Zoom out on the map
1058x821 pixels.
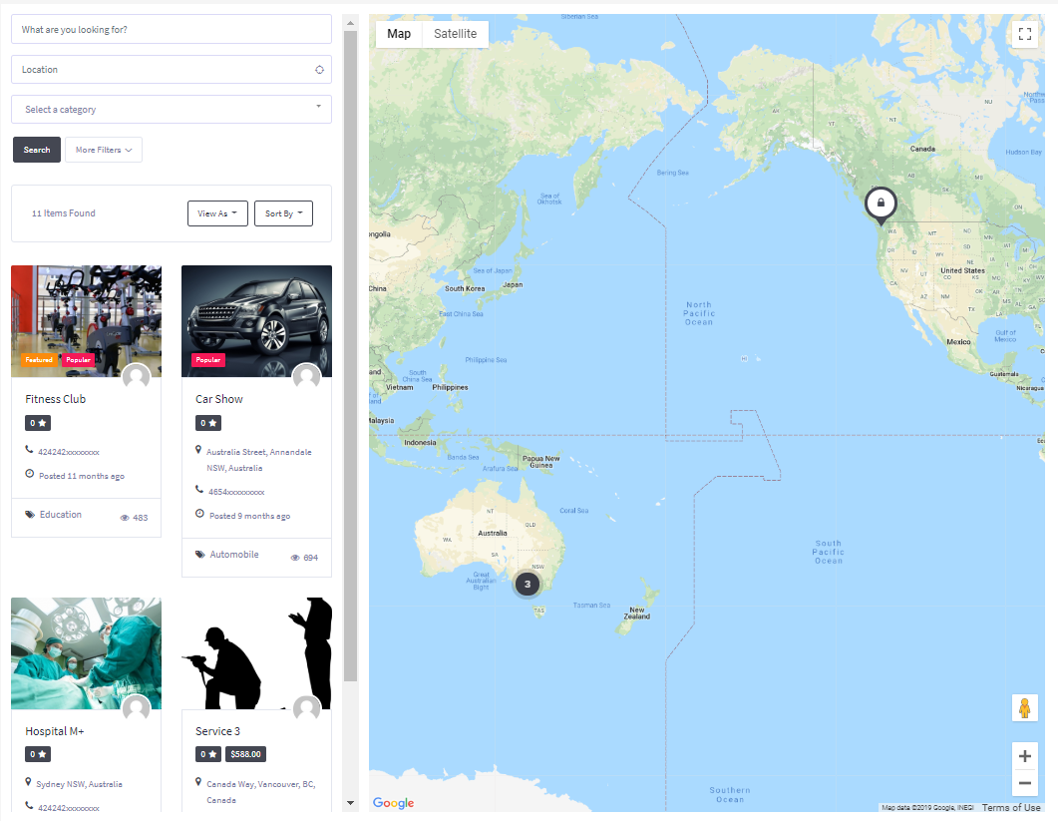[1024, 783]
